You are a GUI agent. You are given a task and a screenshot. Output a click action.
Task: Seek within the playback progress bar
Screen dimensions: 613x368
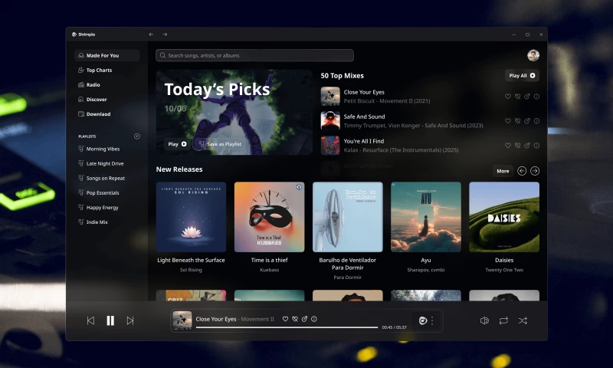(287, 327)
